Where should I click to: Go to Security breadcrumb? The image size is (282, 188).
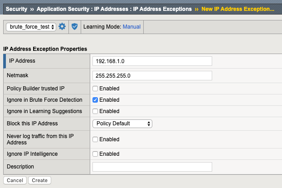(x=16, y=9)
